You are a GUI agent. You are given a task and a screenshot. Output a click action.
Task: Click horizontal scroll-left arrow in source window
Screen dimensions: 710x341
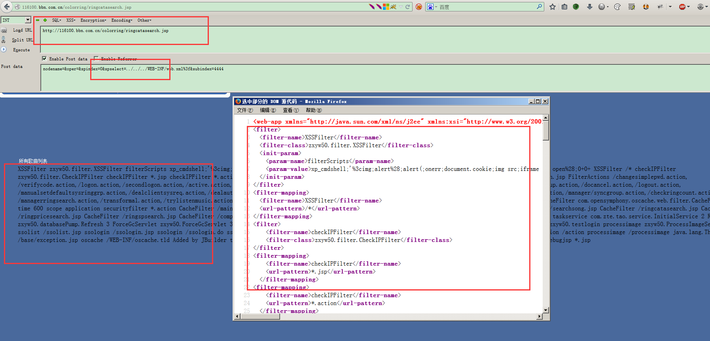click(x=237, y=316)
